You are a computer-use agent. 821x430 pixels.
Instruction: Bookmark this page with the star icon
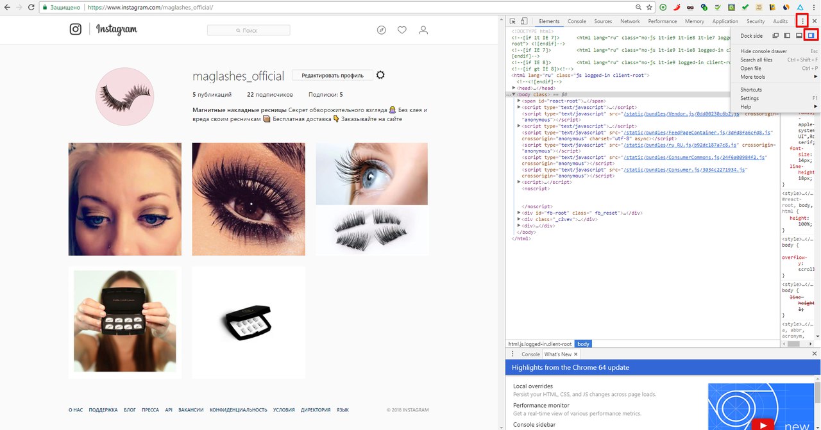point(650,7)
